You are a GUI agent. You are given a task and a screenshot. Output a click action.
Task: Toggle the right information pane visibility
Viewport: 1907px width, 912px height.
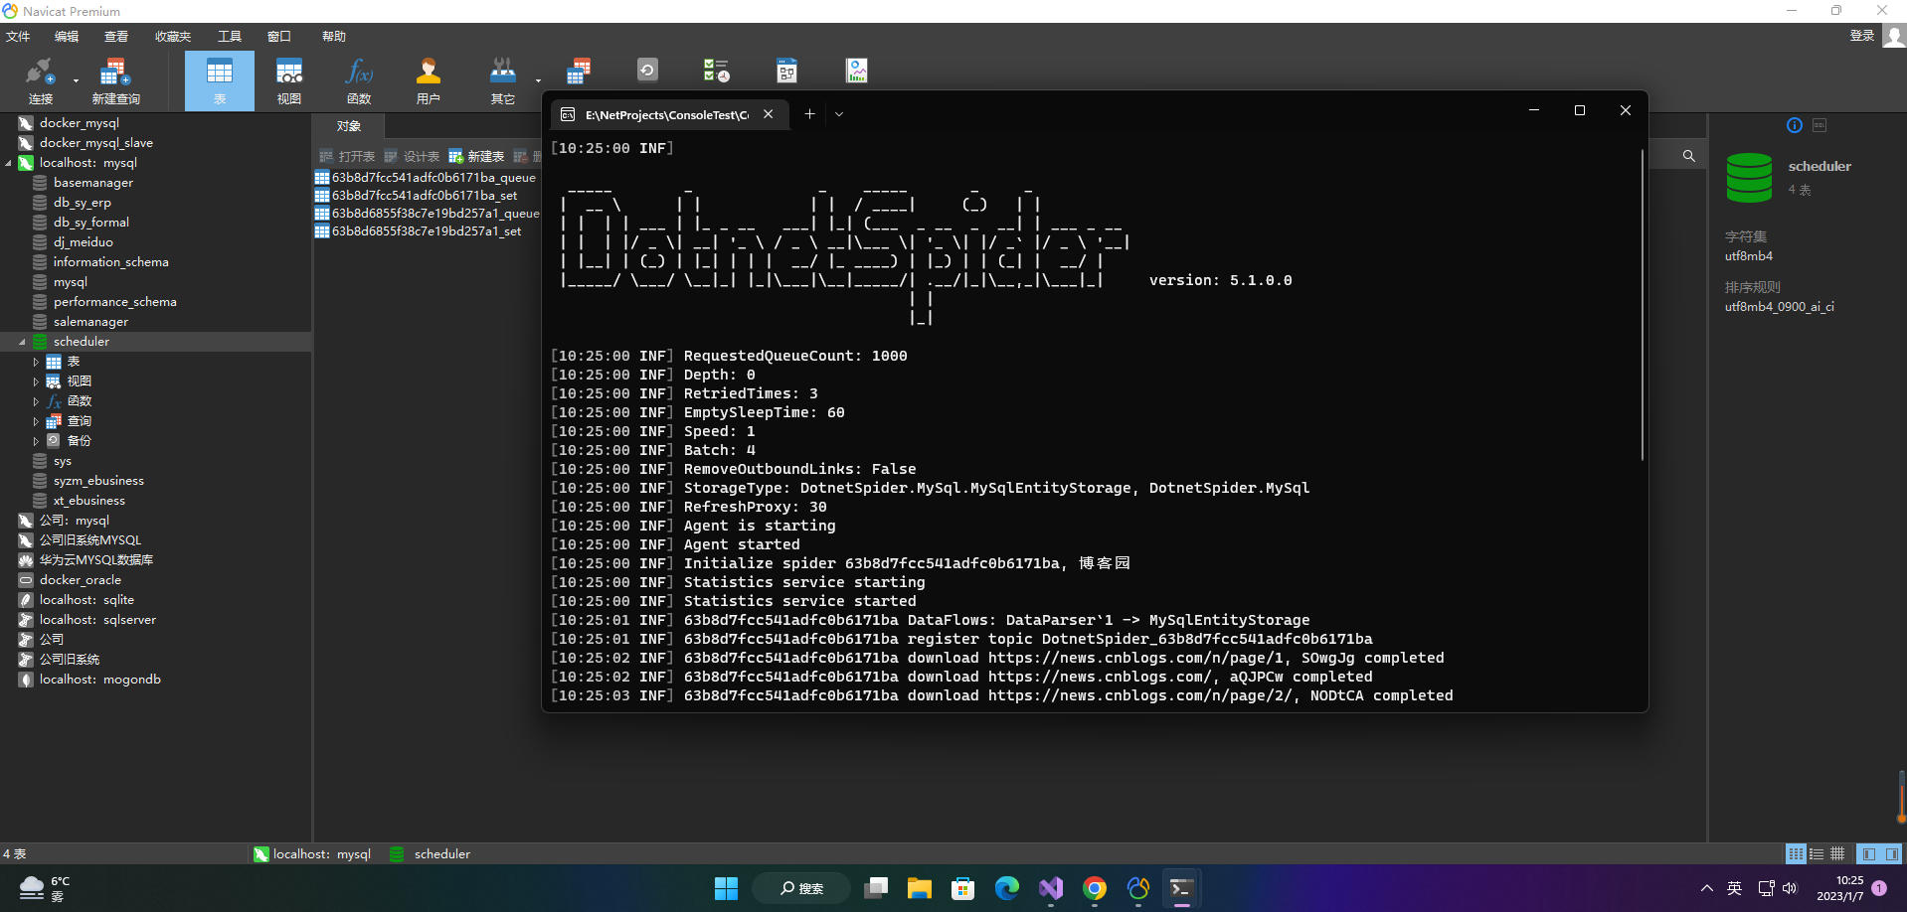coord(1891,853)
